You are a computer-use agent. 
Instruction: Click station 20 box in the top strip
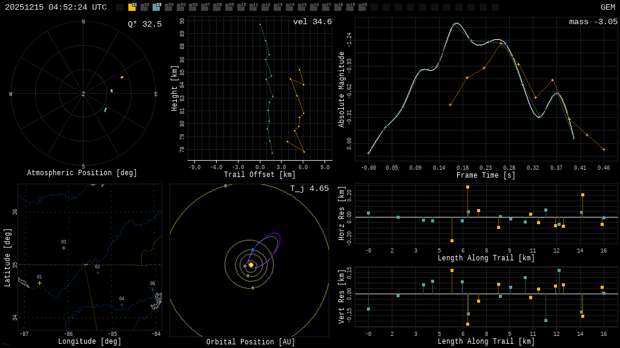[x=362, y=7]
